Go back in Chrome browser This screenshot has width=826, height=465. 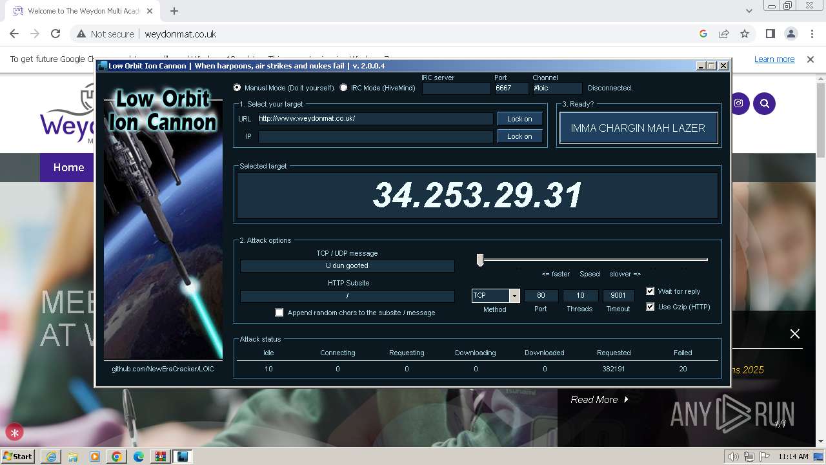tap(14, 34)
